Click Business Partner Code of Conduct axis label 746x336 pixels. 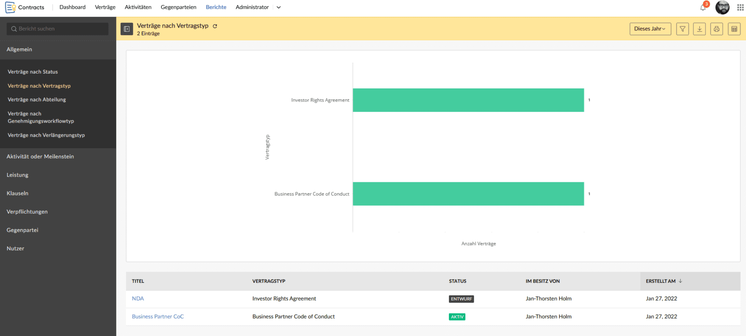pyautogui.click(x=311, y=194)
